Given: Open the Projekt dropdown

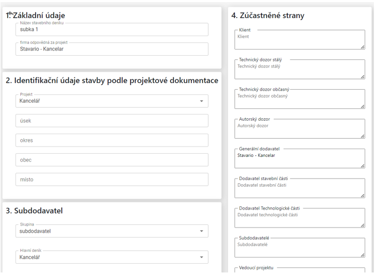Looking at the screenshot, I should pos(111,101).
